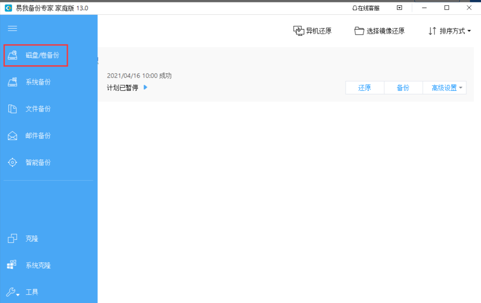The image size is (481, 303).
Task: Select 文件备份 in sidebar
Action: pyautogui.click(x=38, y=109)
